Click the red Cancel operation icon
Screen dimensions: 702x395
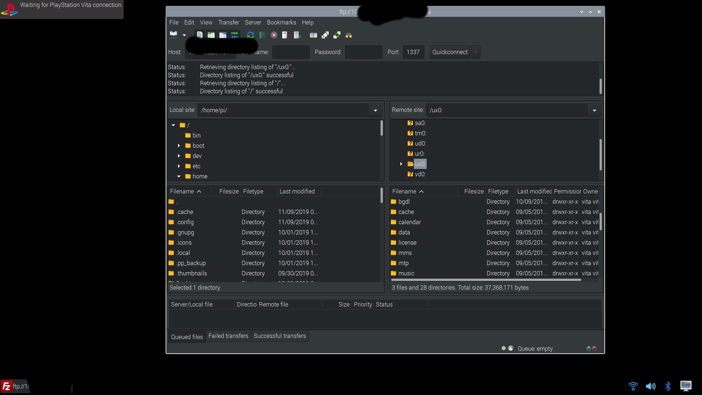click(x=274, y=35)
